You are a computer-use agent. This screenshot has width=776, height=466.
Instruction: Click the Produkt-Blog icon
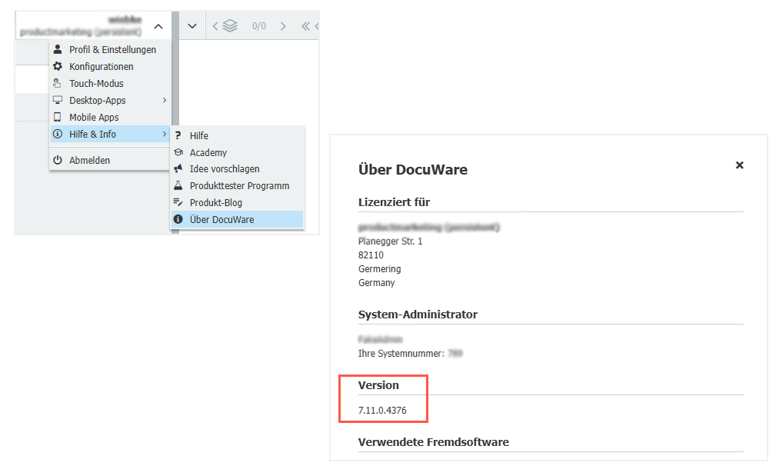pos(178,201)
